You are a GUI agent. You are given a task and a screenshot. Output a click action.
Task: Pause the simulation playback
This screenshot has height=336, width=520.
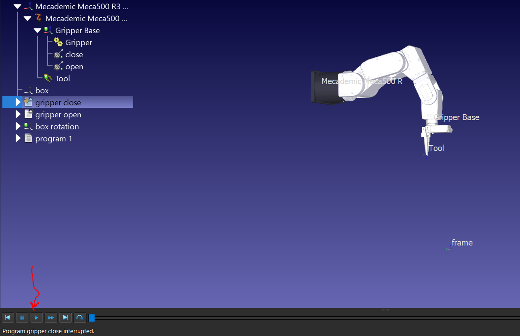coord(22,318)
